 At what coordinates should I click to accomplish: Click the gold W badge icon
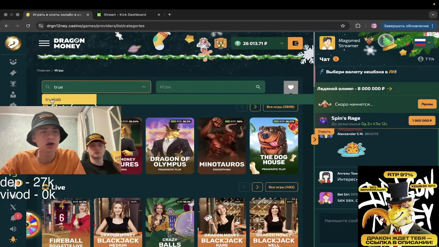tap(221, 43)
